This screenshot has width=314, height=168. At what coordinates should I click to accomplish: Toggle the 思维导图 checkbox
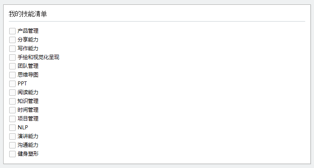point(12,75)
